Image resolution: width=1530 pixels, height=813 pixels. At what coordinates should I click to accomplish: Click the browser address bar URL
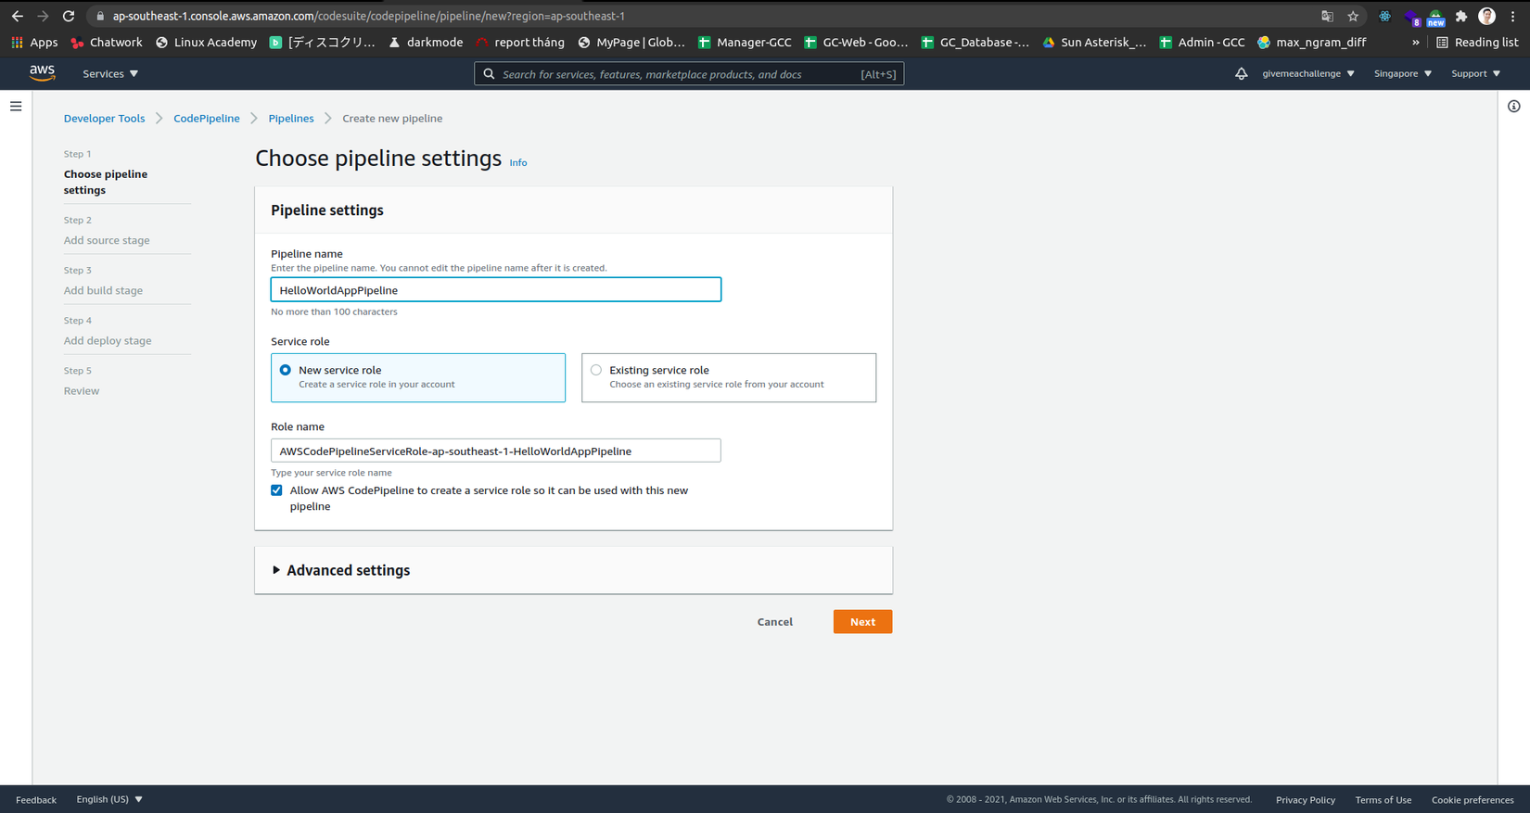(x=369, y=16)
